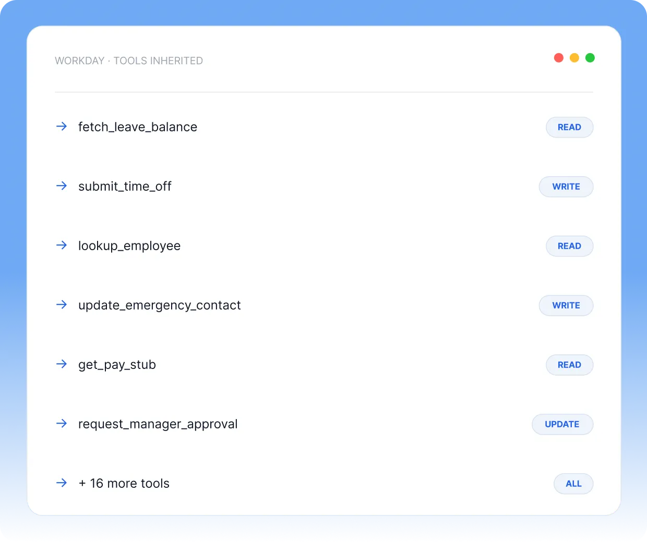Open the request_manager_approval tool name
Image resolution: width=647 pixels, height=542 pixels.
click(158, 424)
